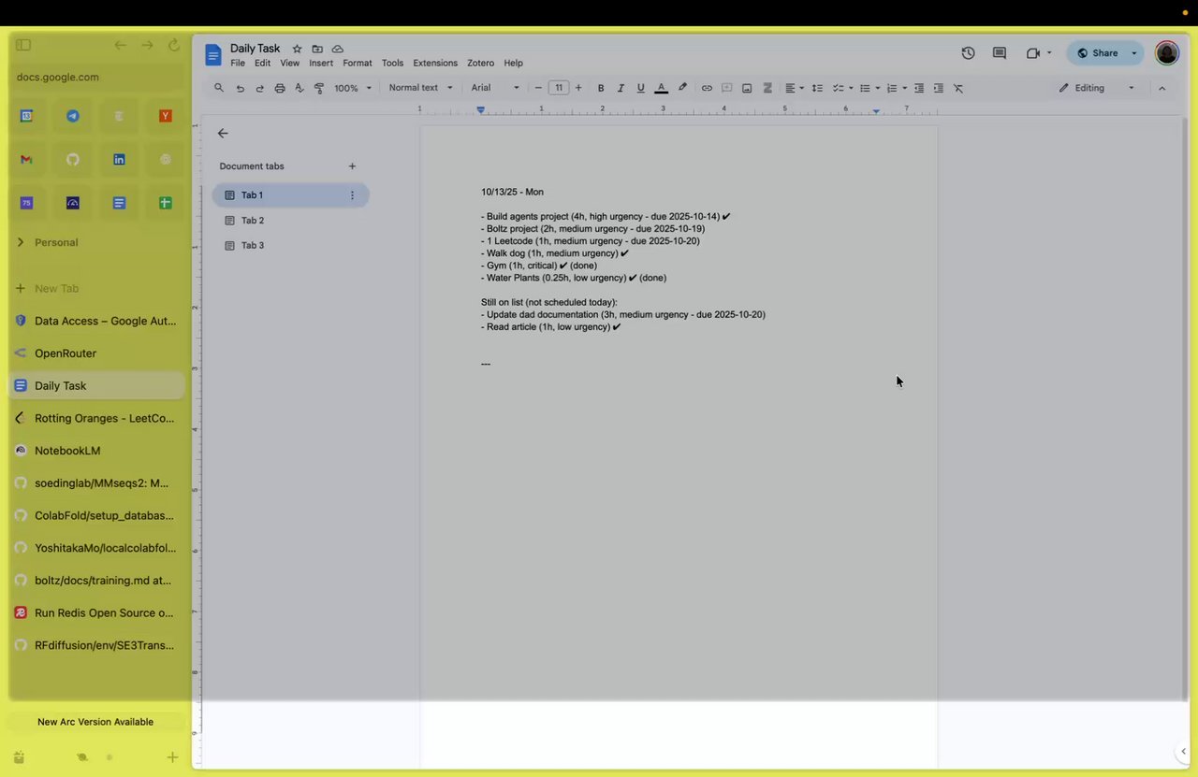Click the font size input field

coord(559,88)
